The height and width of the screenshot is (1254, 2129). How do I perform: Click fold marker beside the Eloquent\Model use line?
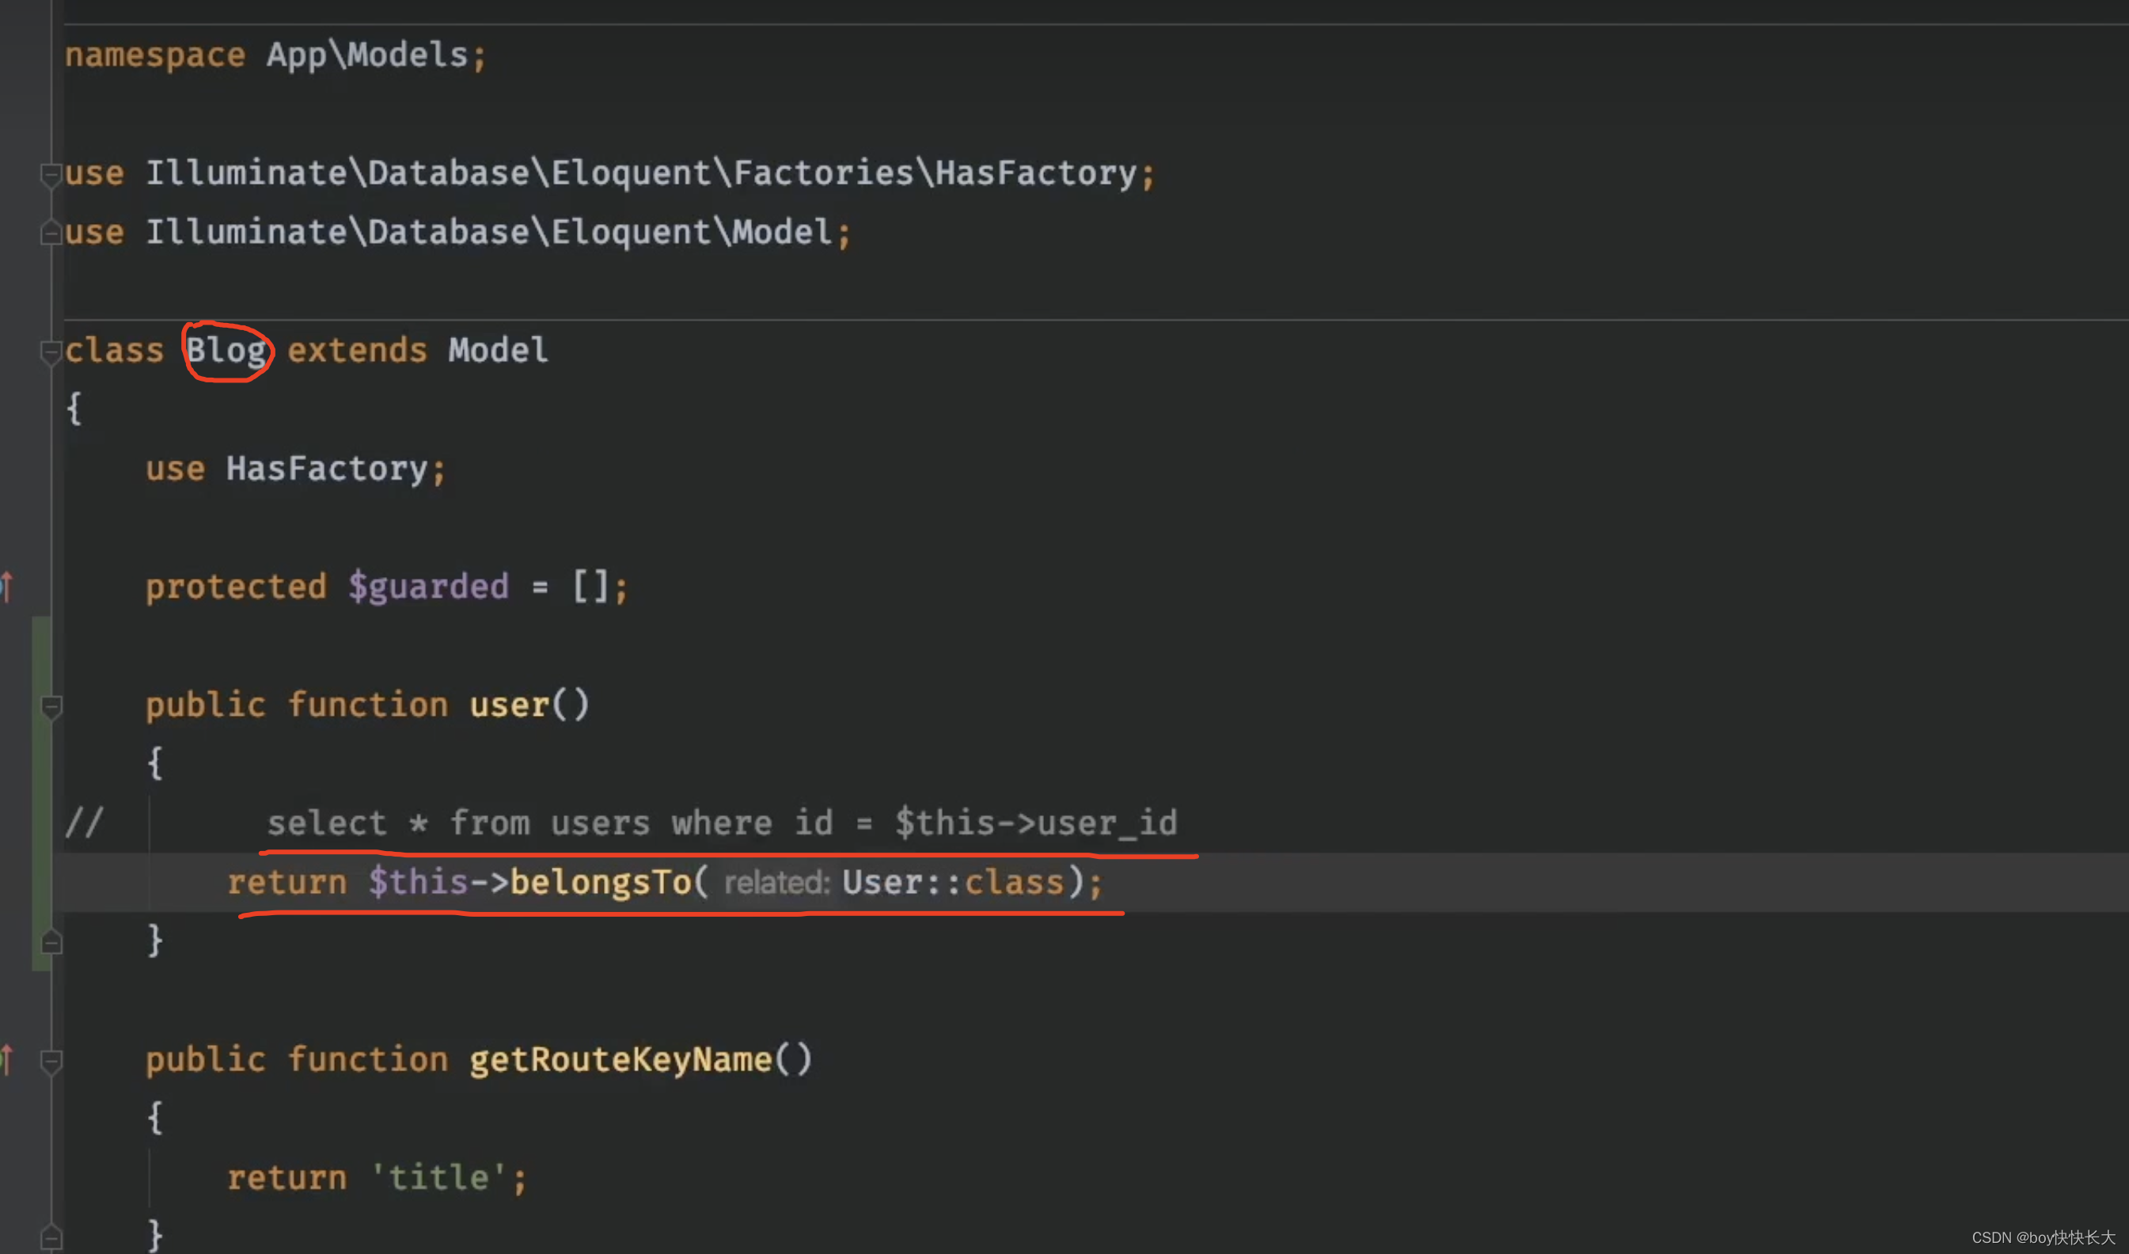pos(51,234)
